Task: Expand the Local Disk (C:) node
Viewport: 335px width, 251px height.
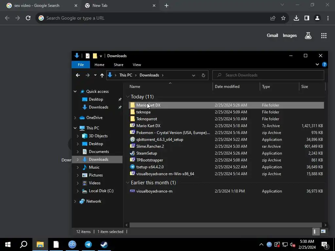Action: [78, 191]
